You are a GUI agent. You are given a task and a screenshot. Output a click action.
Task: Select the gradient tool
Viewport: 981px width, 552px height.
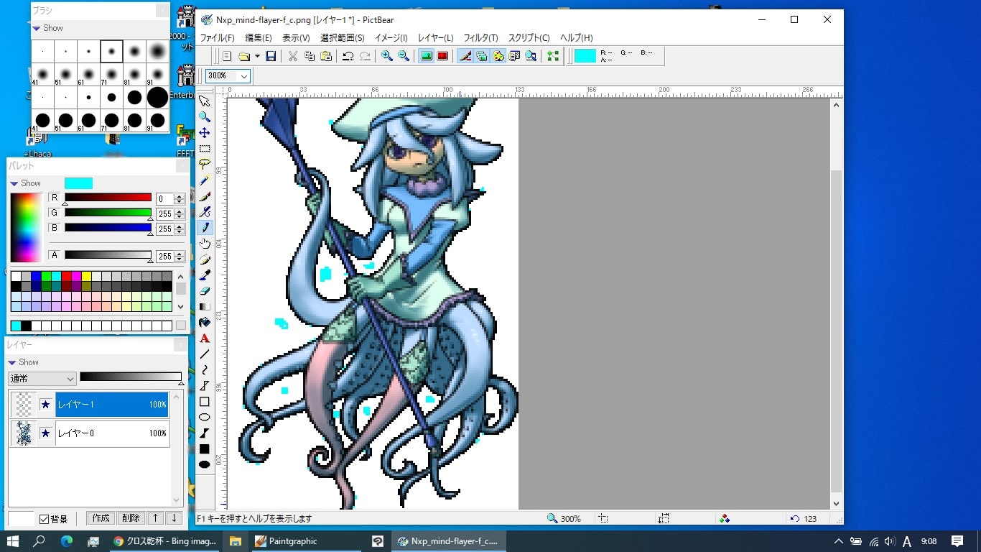tap(205, 307)
